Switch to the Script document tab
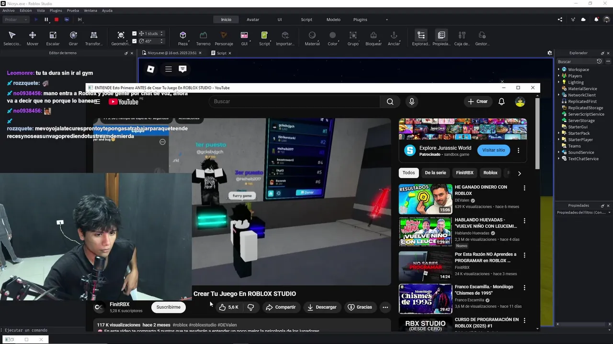The height and width of the screenshot is (344, 613). pos(221,53)
